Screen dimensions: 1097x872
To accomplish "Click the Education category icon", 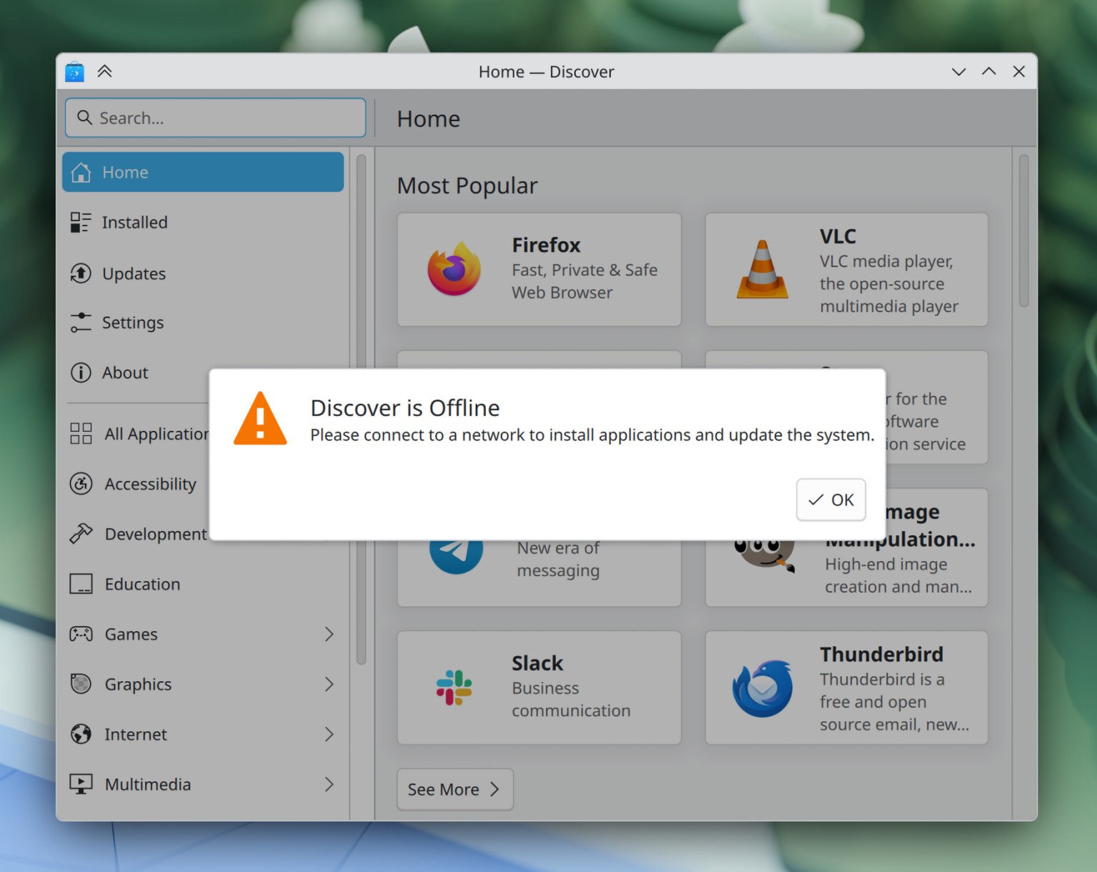I will (x=81, y=584).
